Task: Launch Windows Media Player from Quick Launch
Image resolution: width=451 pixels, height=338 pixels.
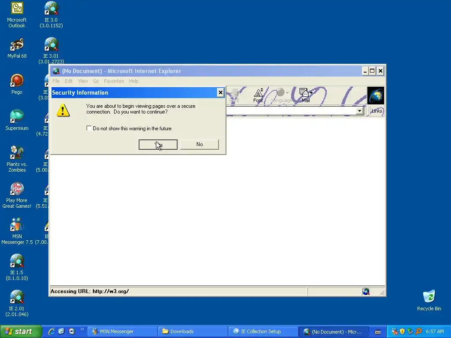Action: [x=72, y=331]
